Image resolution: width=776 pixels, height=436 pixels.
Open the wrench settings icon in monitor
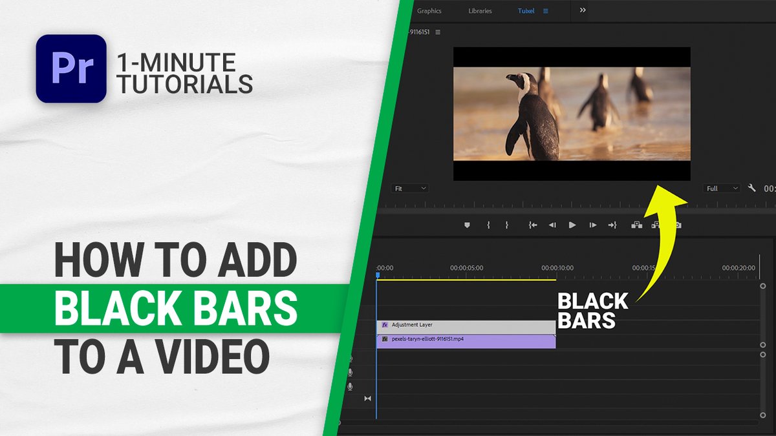tap(751, 188)
